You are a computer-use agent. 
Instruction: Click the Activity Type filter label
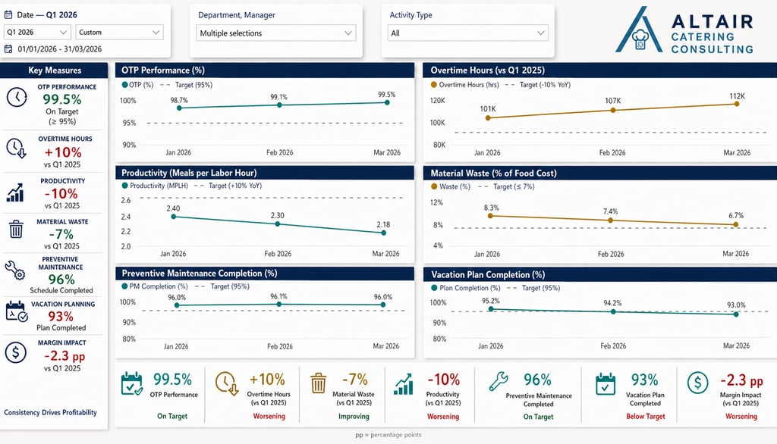pyautogui.click(x=411, y=15)
